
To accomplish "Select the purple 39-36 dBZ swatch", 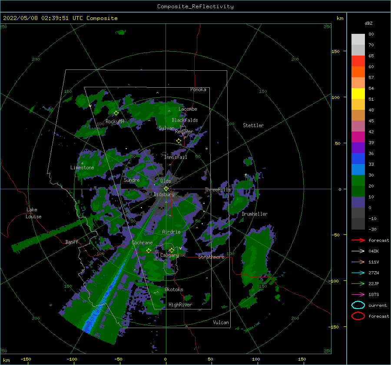I will click(x=358, y=148).
